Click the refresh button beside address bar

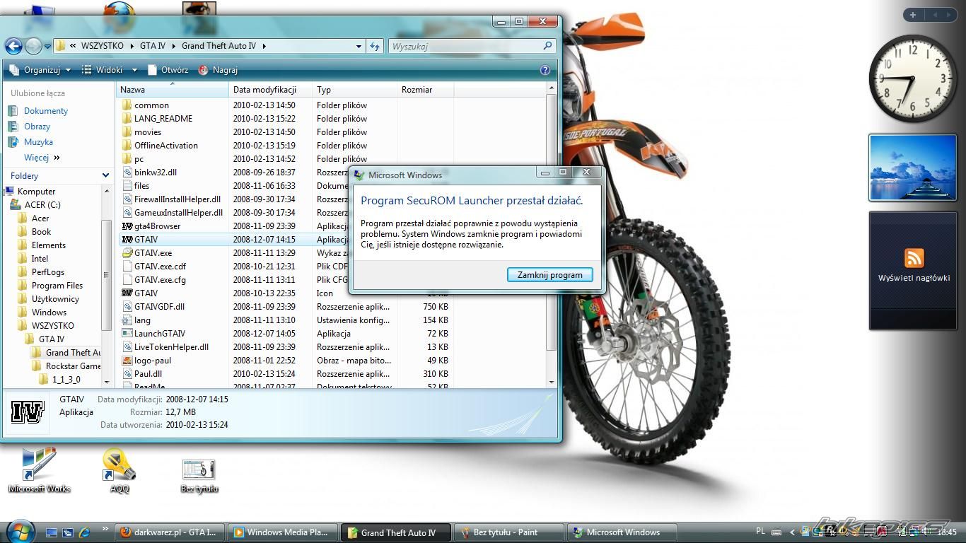375,47
